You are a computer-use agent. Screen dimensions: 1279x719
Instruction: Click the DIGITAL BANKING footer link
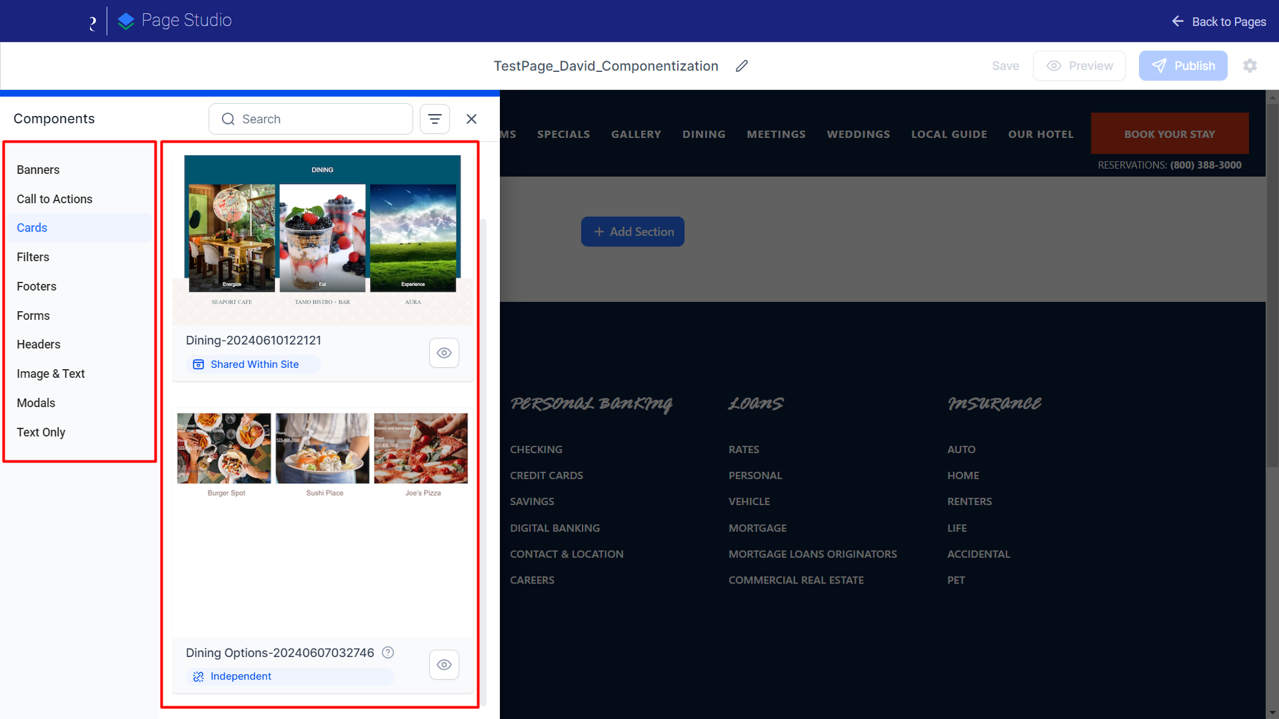[555, 528]
